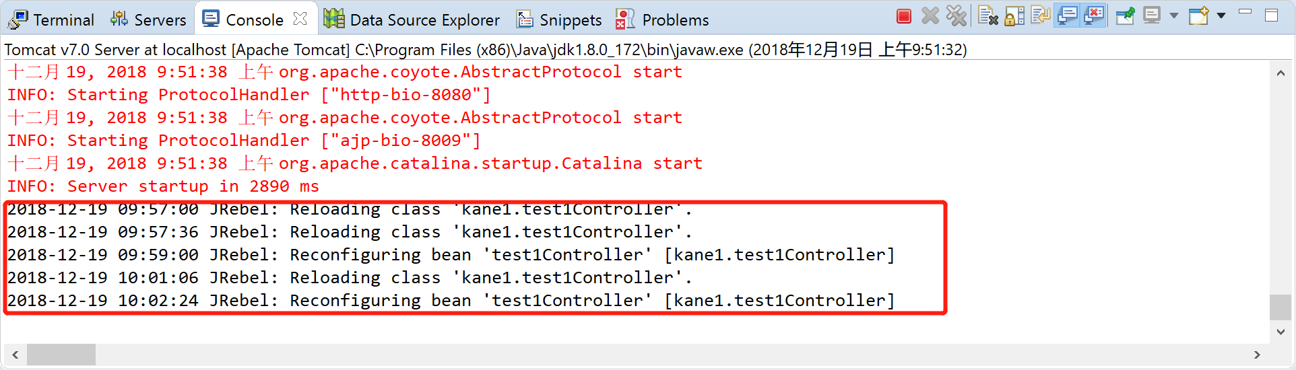
Task: Click the Open Console icon
Action: coord(1198,16)
